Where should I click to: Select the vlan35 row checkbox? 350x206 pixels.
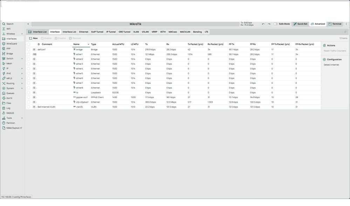29,107
